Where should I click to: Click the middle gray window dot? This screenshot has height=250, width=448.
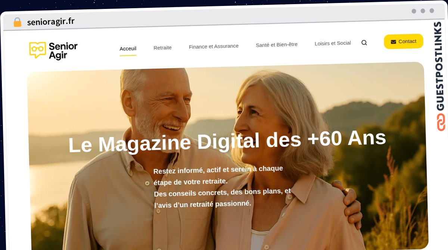point(423,11)
